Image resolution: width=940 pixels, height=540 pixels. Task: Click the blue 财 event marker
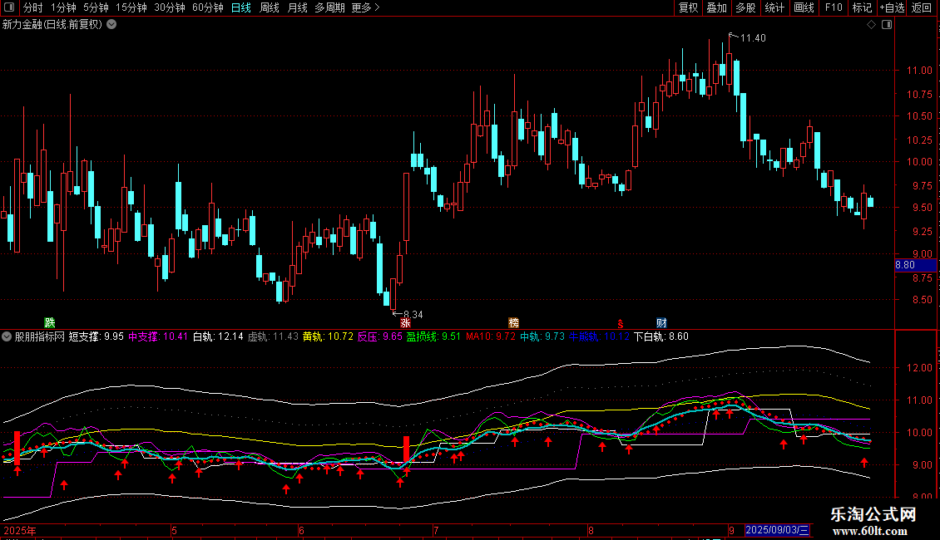click(x=661, y=322)
